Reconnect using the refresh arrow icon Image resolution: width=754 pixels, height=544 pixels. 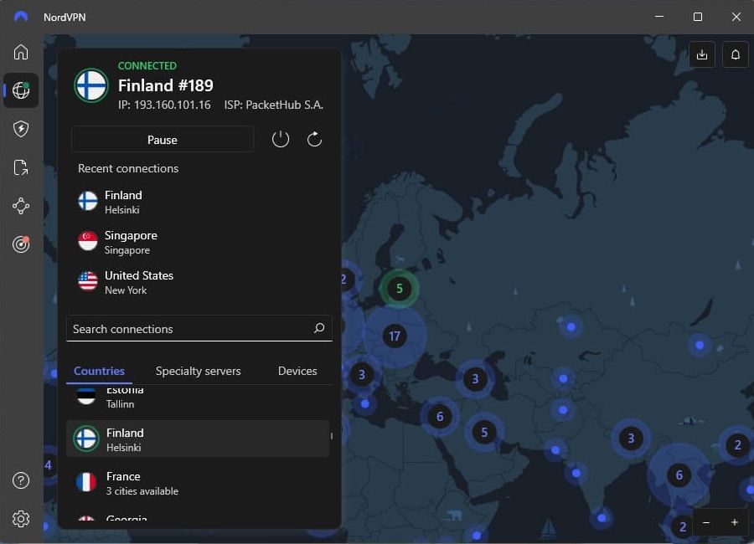[314, 140]
